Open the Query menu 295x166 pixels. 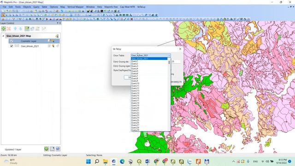[36, 7]
